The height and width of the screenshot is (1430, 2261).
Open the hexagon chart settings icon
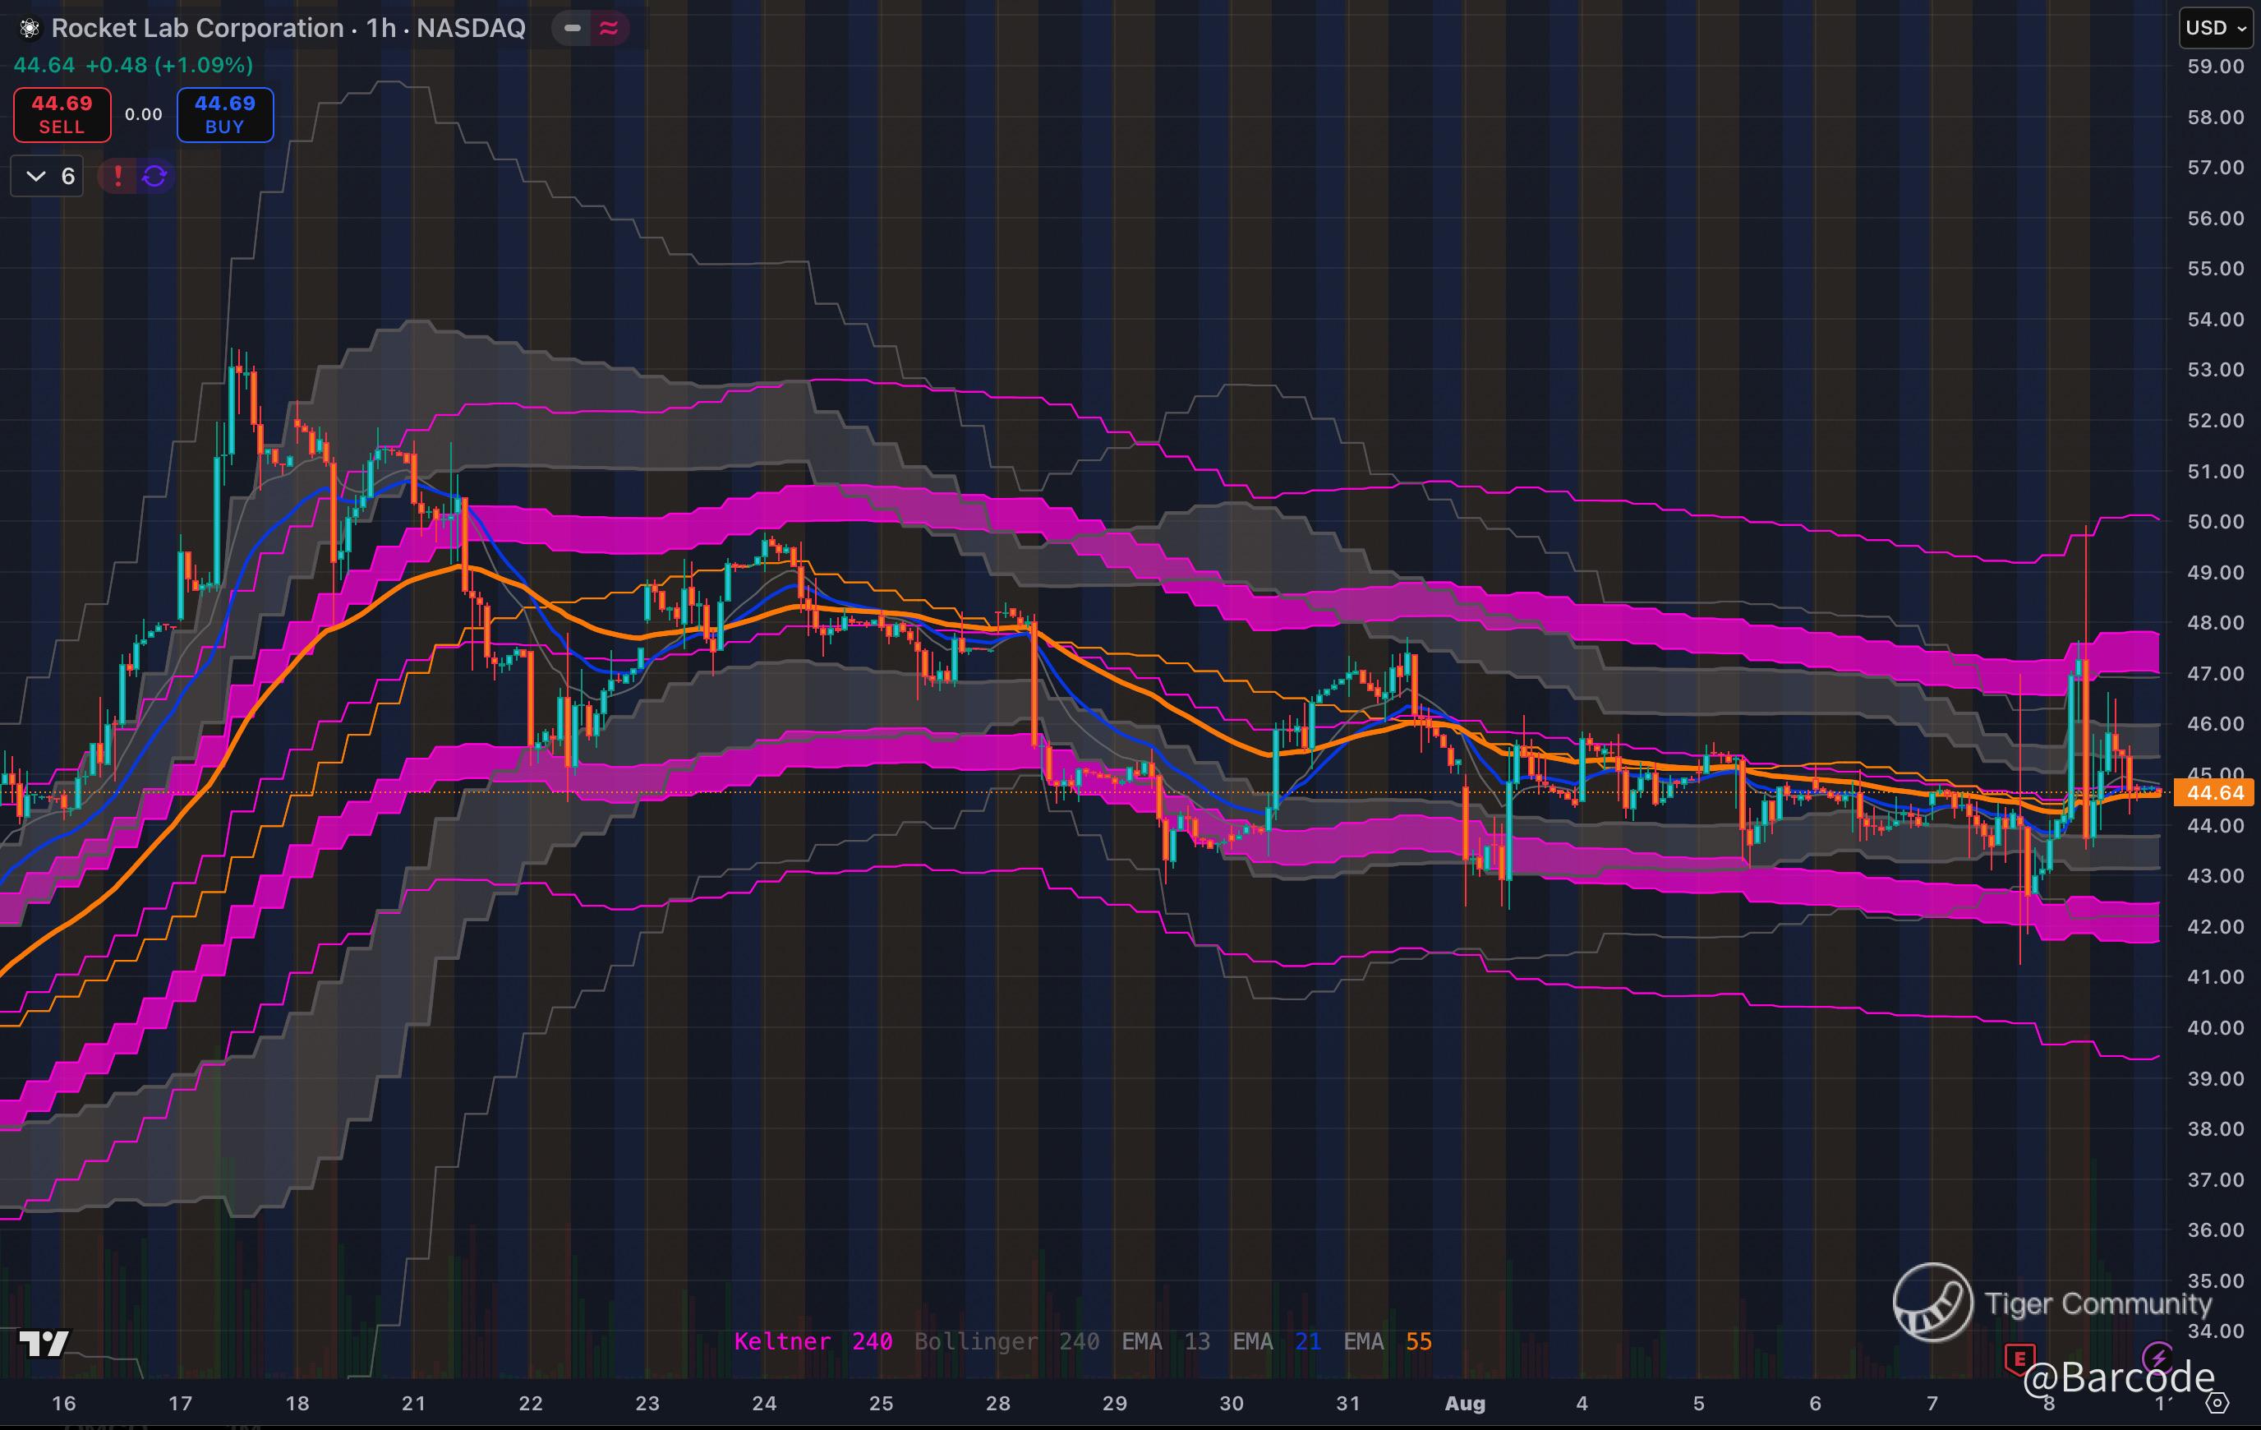tap(2217, 1403)
